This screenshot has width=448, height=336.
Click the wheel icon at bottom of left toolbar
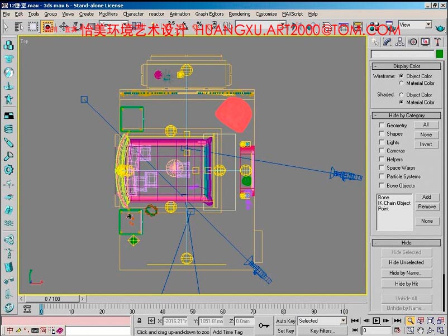(x=8, y=307)
